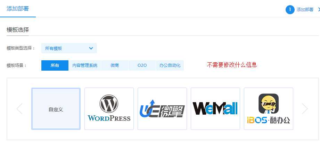This screenshot has height=151, width=320.
Task: Filter scenes by 内容管理系统
Action: pyautogui.click(x=85, y=65)
